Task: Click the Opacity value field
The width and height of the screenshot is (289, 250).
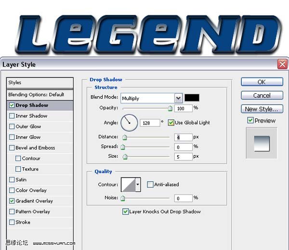Action: 184,108
